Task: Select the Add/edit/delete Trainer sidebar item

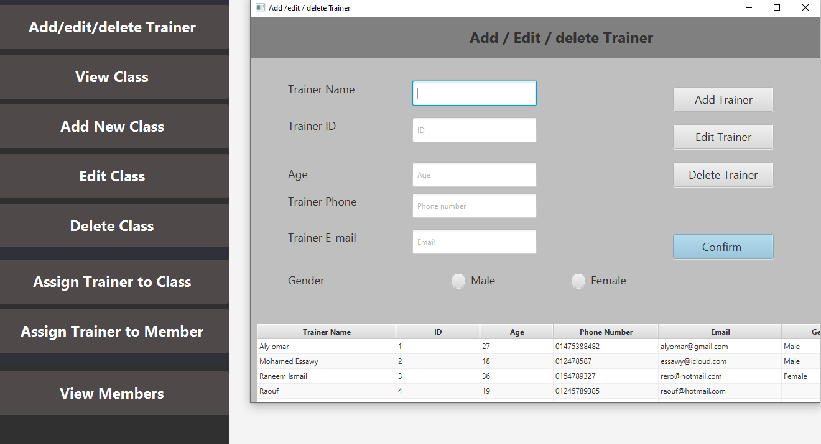Action: [x=112, y=27]
